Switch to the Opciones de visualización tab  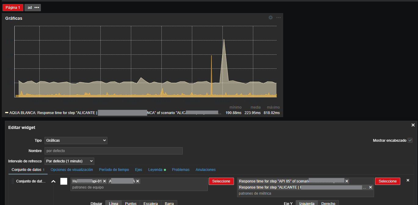72,170
